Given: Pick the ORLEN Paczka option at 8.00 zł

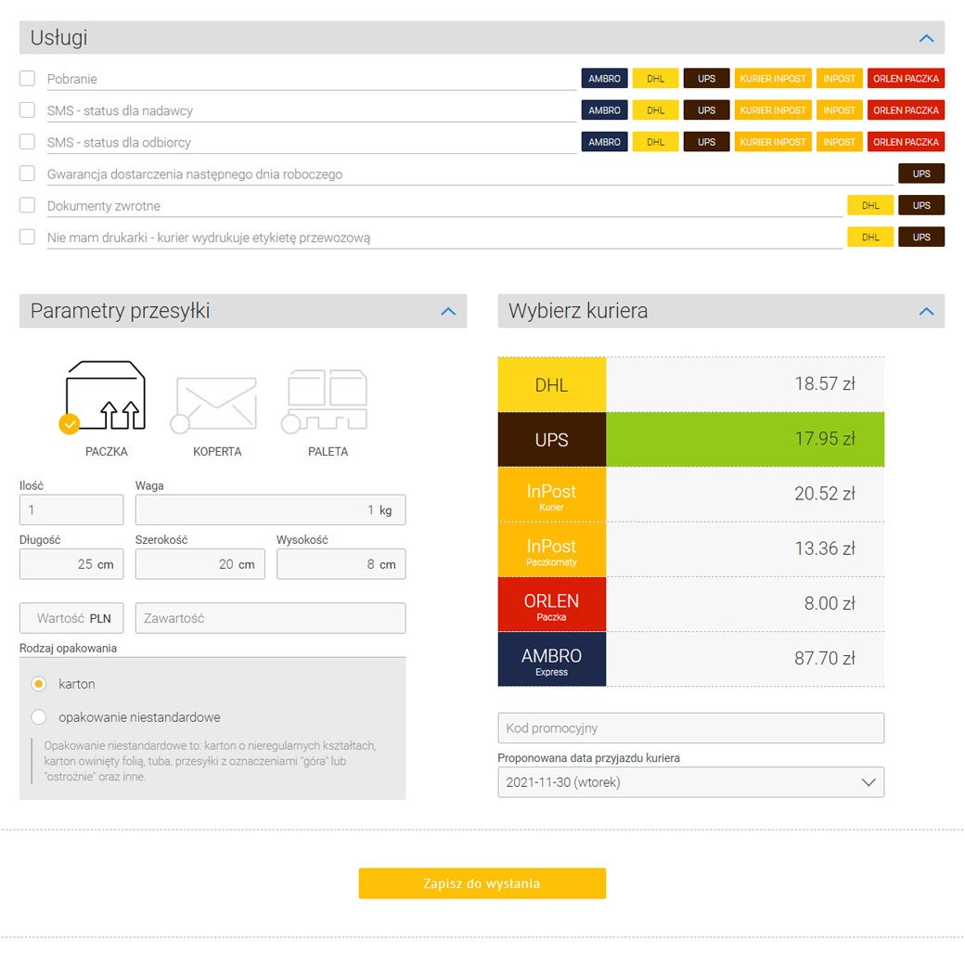Looking at the screenshot, I should pos(690,604).
